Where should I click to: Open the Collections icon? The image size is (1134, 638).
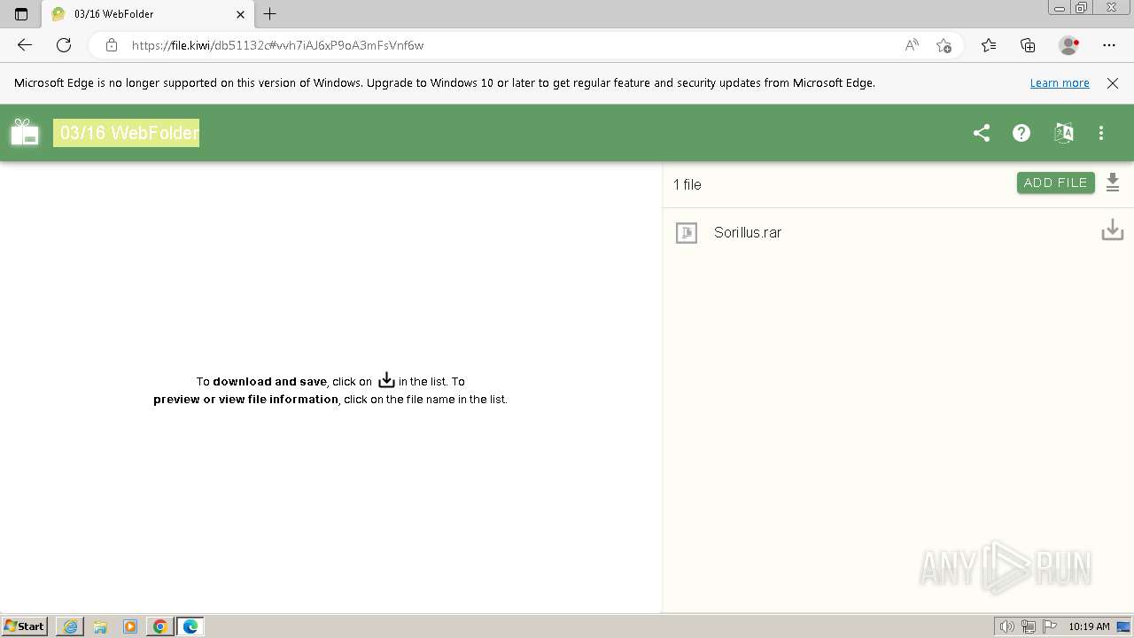[x=1028, y=45]
